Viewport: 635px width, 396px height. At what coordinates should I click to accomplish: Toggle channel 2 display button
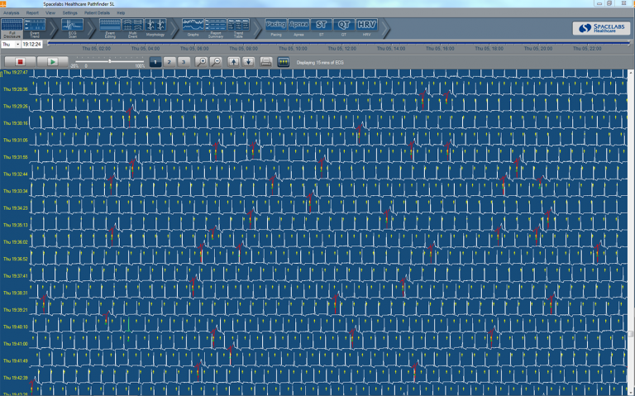pos(169,62)
